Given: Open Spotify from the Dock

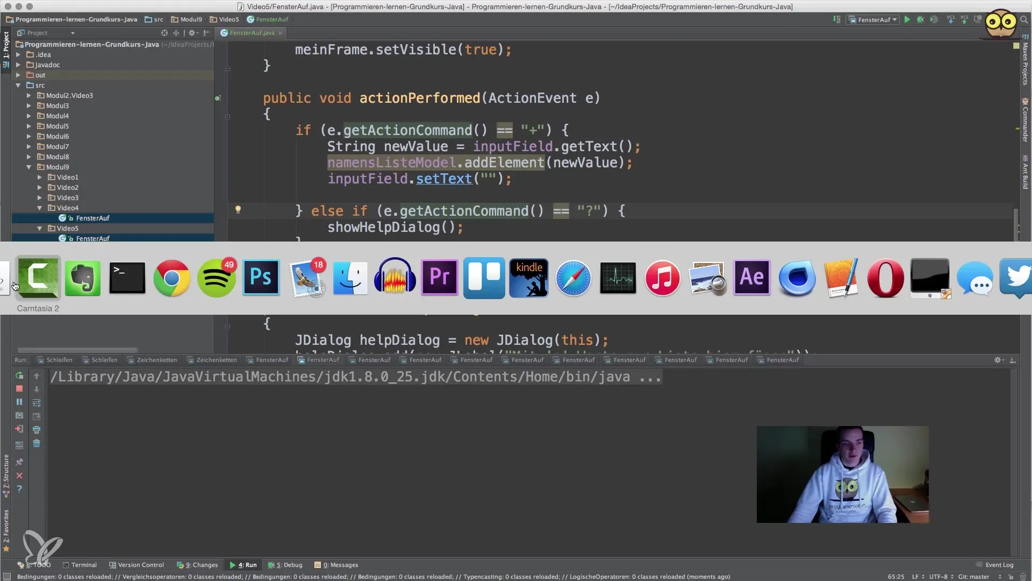Looking at the screenshot, I should pyautogui.click(x=216, y=278).
